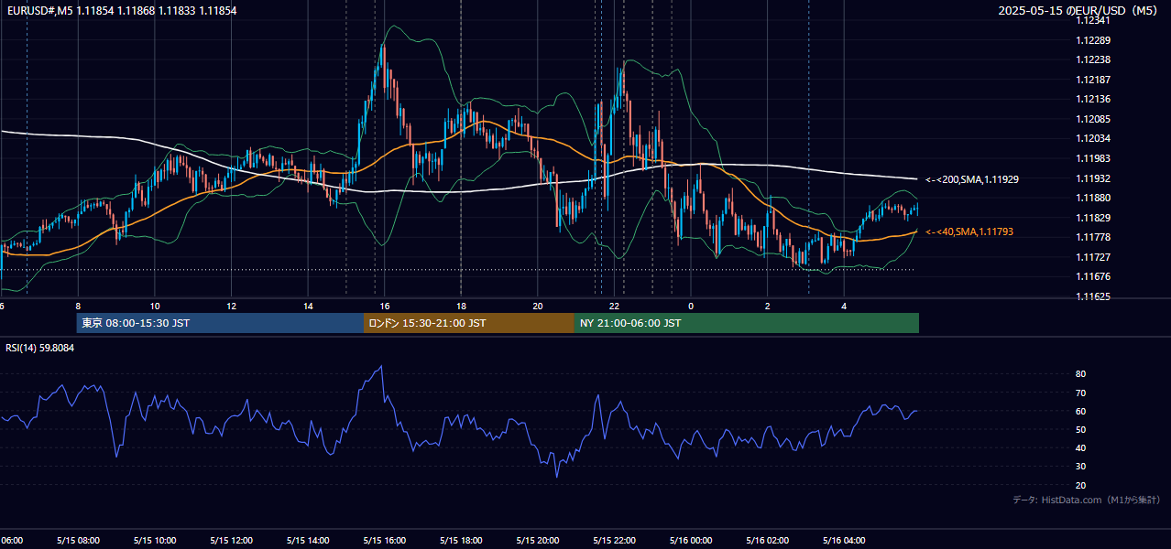Click price axis value 1.11932
The height and width of the screenshot is (549, 1171).
point(1094,178)
